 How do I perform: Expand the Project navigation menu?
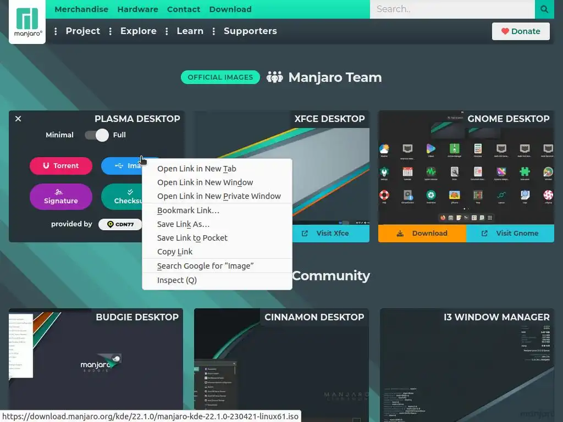83,31
